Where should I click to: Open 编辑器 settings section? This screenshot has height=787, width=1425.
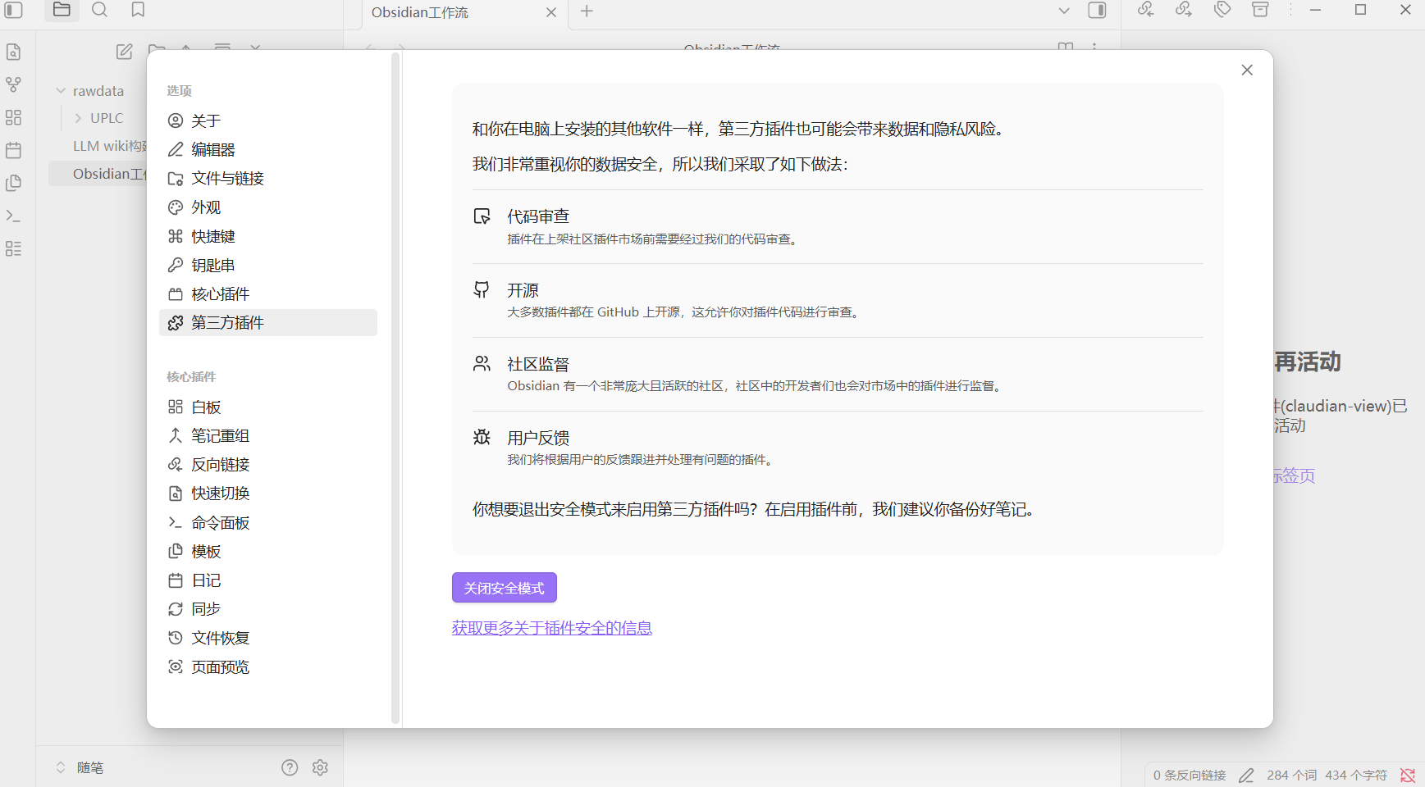(x=268, y=150)
